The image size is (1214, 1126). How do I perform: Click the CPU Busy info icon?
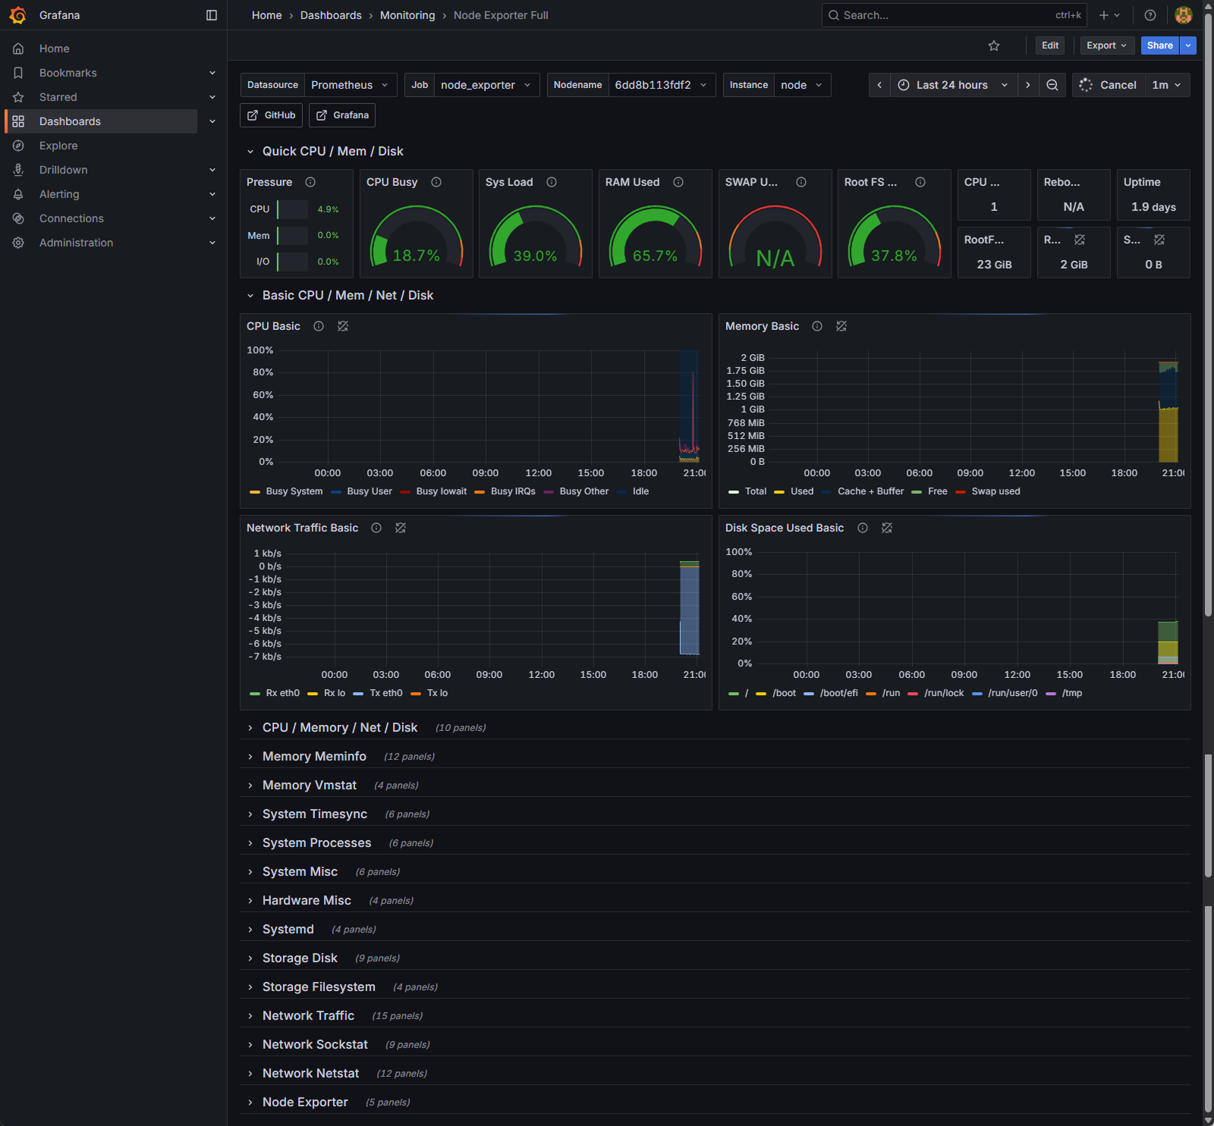[436, 182]
